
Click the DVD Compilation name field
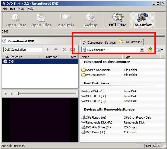(x=23, y=50)
